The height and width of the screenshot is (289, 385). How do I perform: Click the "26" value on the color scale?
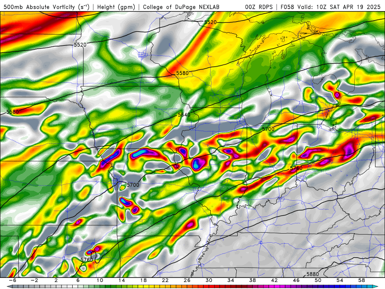point(187,280)
